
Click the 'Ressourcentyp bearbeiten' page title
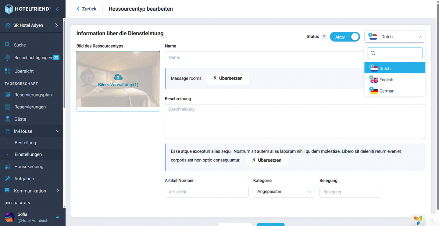(141, 9)
